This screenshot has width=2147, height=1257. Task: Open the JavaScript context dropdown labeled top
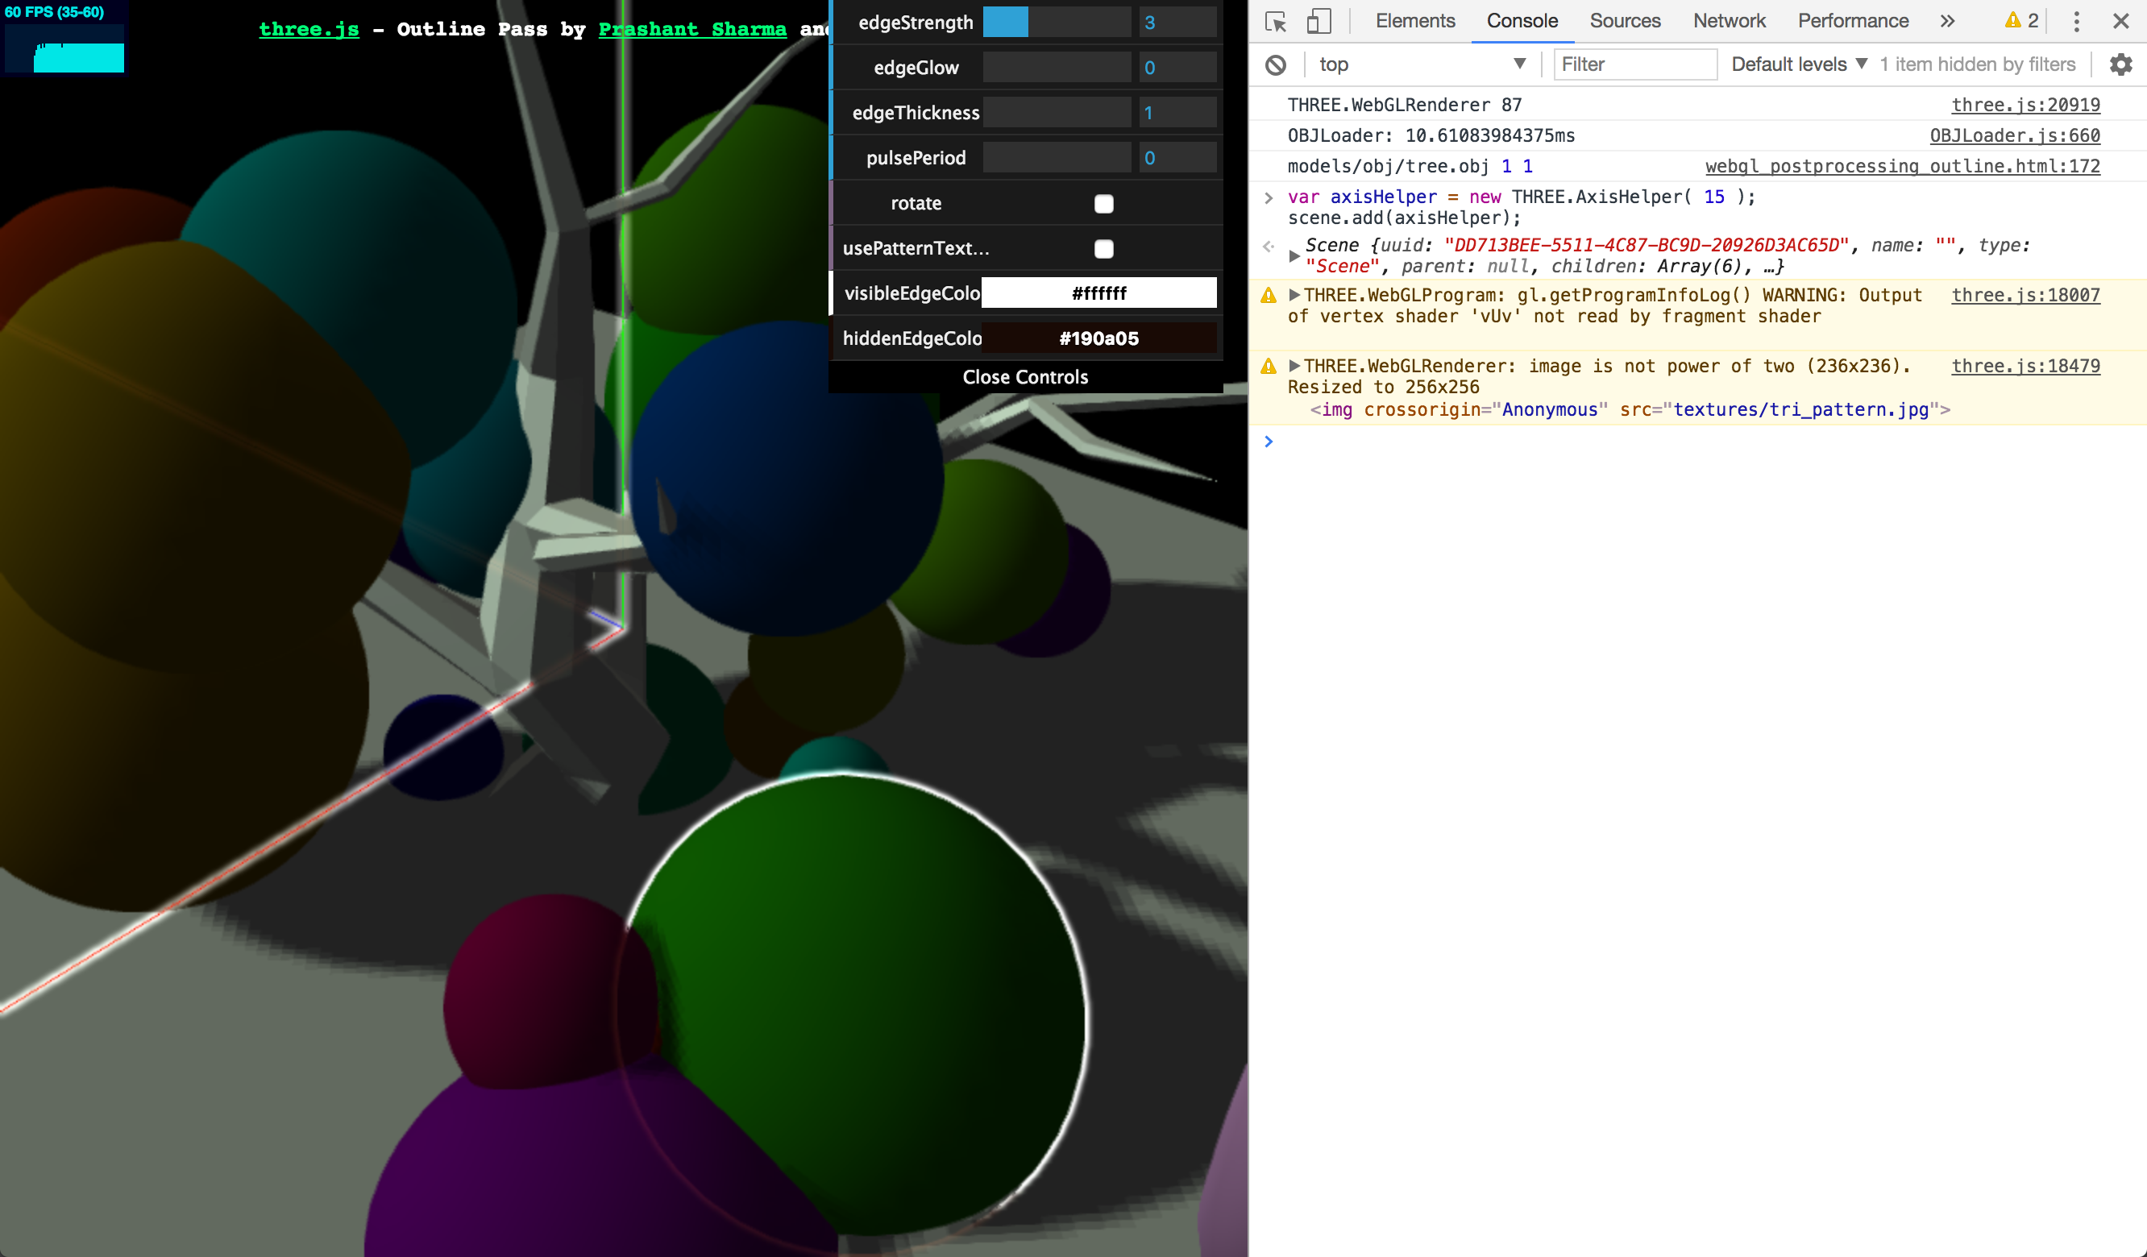pyautogui.click(x=1421, y=64)
